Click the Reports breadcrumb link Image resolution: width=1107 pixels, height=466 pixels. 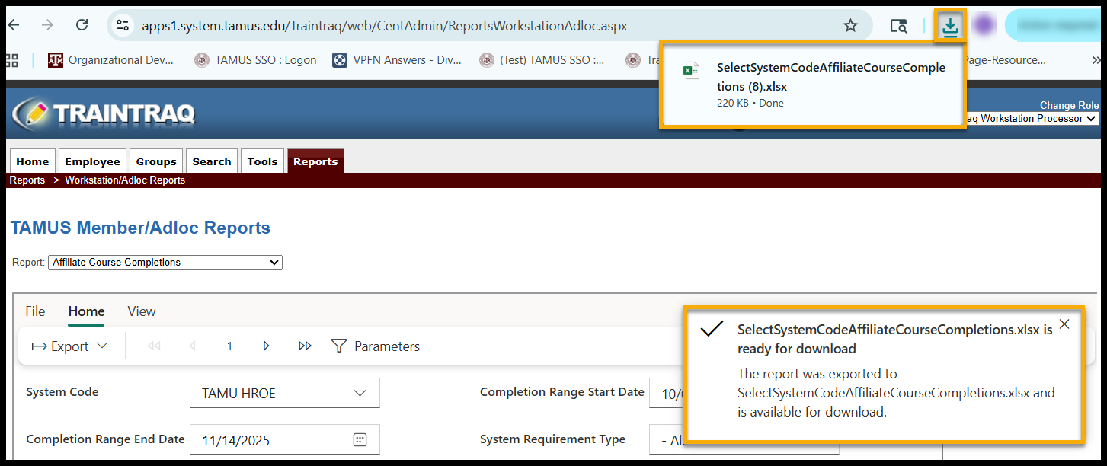tap(27, 180)
